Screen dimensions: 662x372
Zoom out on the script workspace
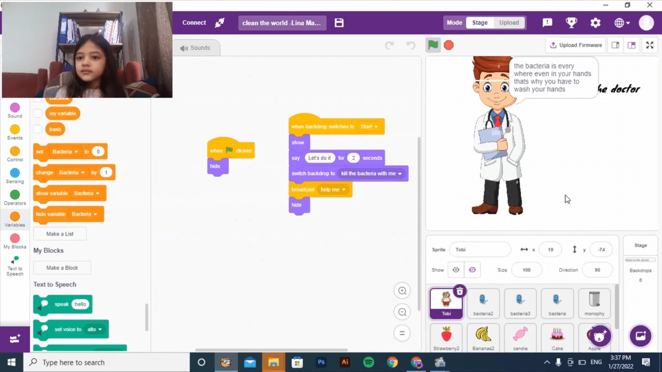pos(402,312)
